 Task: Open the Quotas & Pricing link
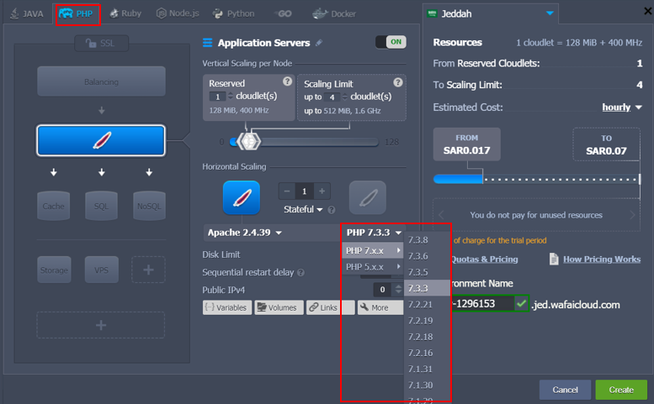click(484, 260)
